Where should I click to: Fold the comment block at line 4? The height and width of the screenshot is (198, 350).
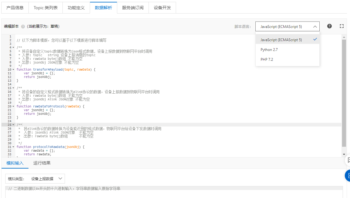click(13, 48)
